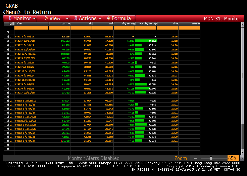This screenshot has width=247, height=176.
Task: Click the 46.503 current price value
Action: click(x=65, y=41)
